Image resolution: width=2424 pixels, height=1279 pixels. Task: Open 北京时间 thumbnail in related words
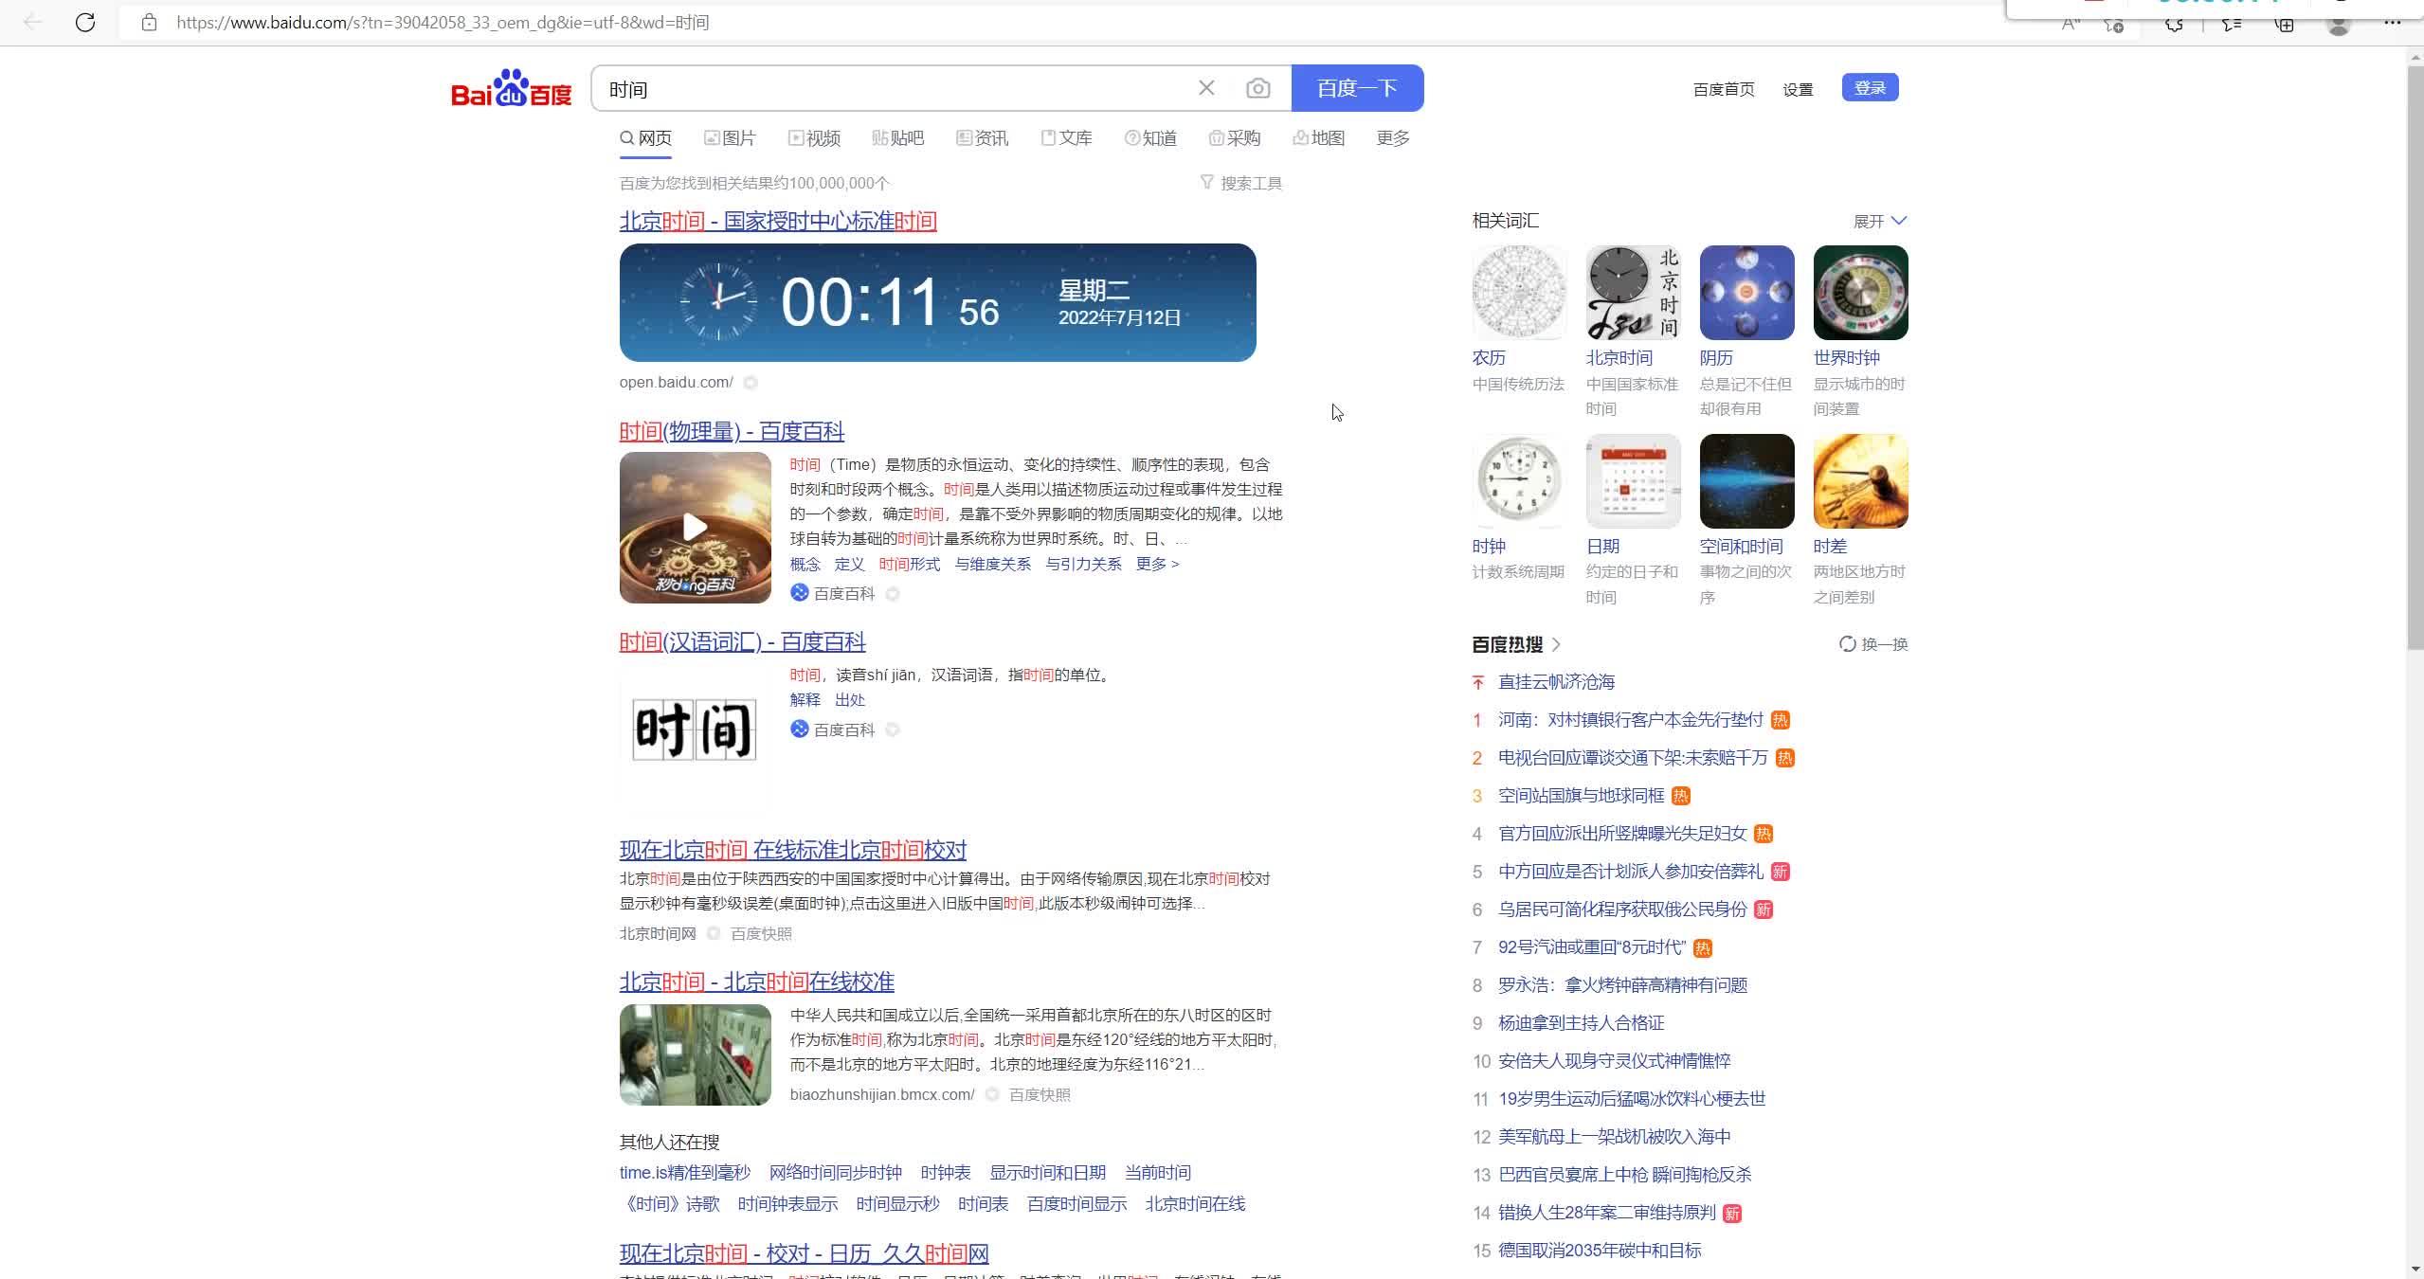pos(1633,292)
